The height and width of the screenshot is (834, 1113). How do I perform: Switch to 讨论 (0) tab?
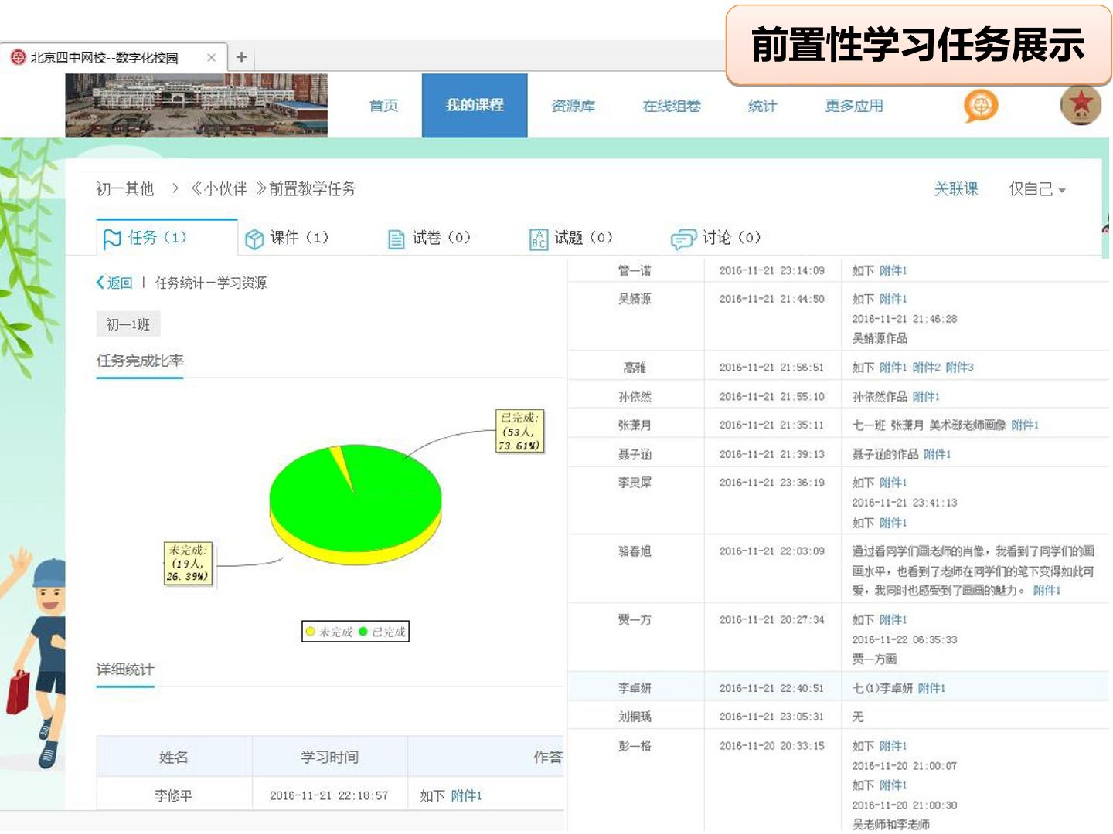[x=716, y=238]
